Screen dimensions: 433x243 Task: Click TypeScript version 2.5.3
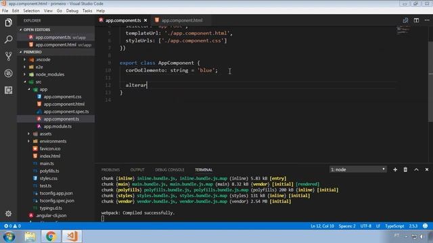[x=413, y=226]
